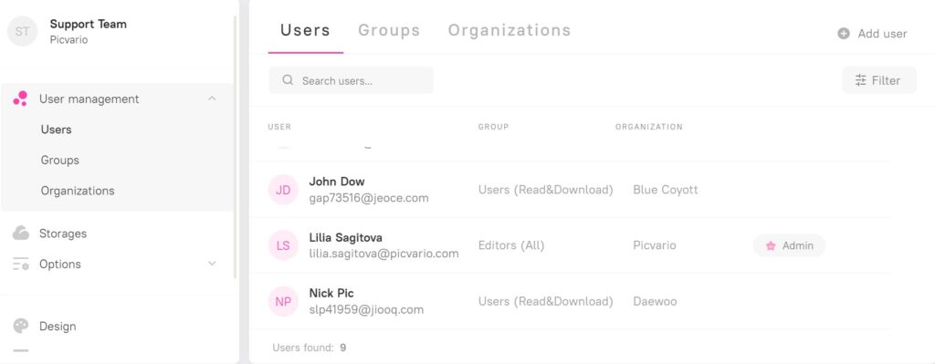
Task: Click the Support Team ST avatar
Action: click(x=22, y=32)
